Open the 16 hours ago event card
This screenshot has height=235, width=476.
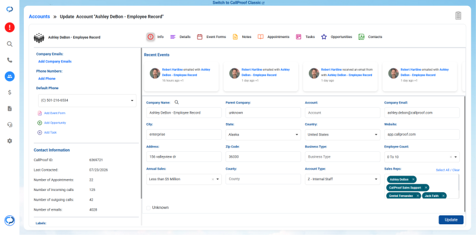(181, 76)
